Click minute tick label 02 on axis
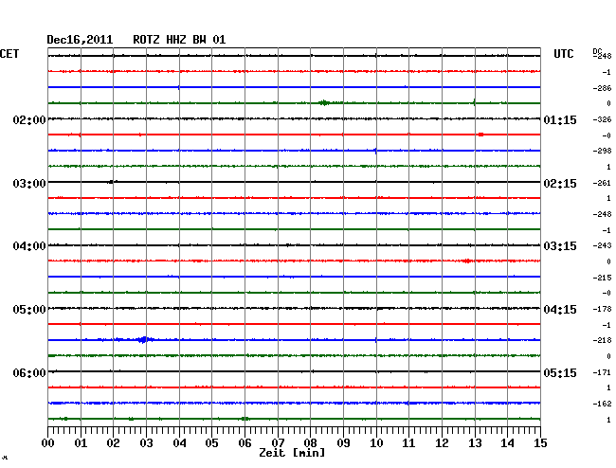 click(x=113, y=443)
